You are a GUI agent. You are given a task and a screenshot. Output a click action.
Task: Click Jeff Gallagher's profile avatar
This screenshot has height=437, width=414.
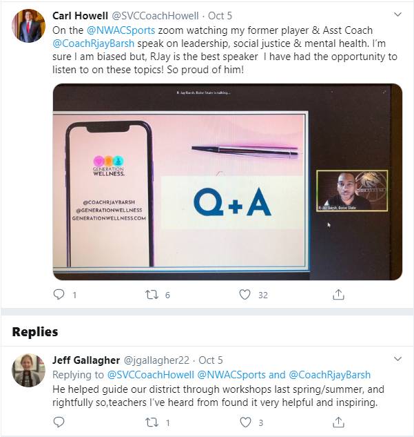tap(29, 371)
